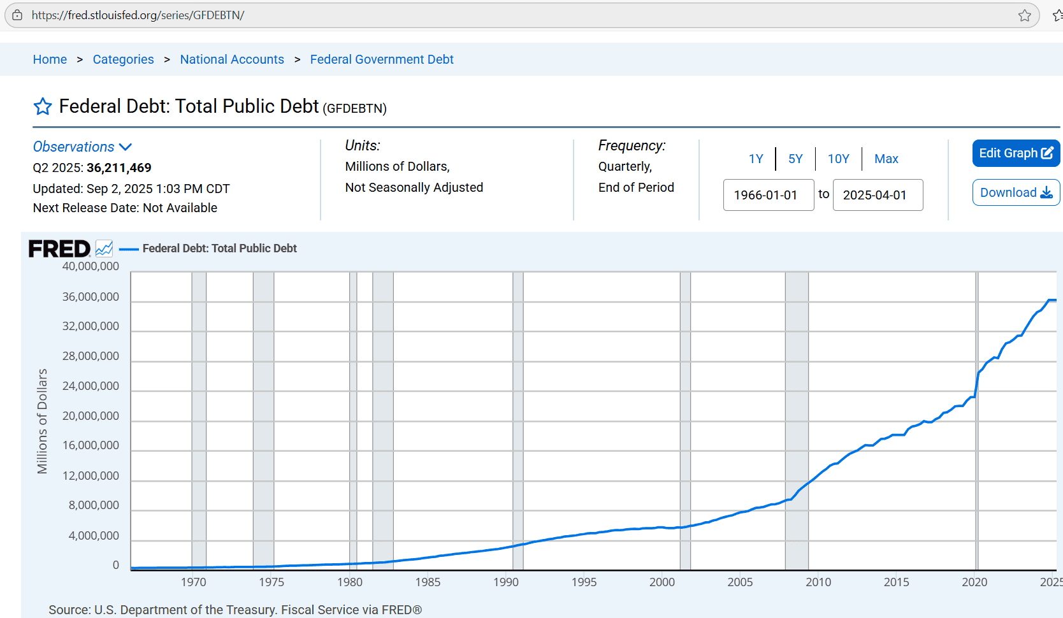Viewport: 1063px width, 618px height.
Task: Select the 10Y time range
Action: pos(838,159)
